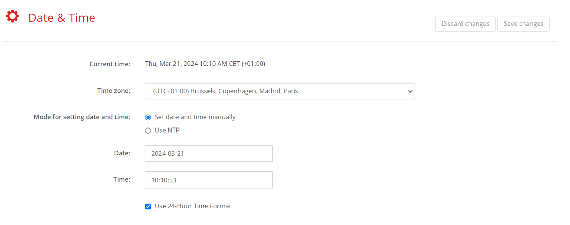The width and height of the screenshot is (570, 225).
Task: Click the Time field showing 10:10:53
Action: [209, 180]
